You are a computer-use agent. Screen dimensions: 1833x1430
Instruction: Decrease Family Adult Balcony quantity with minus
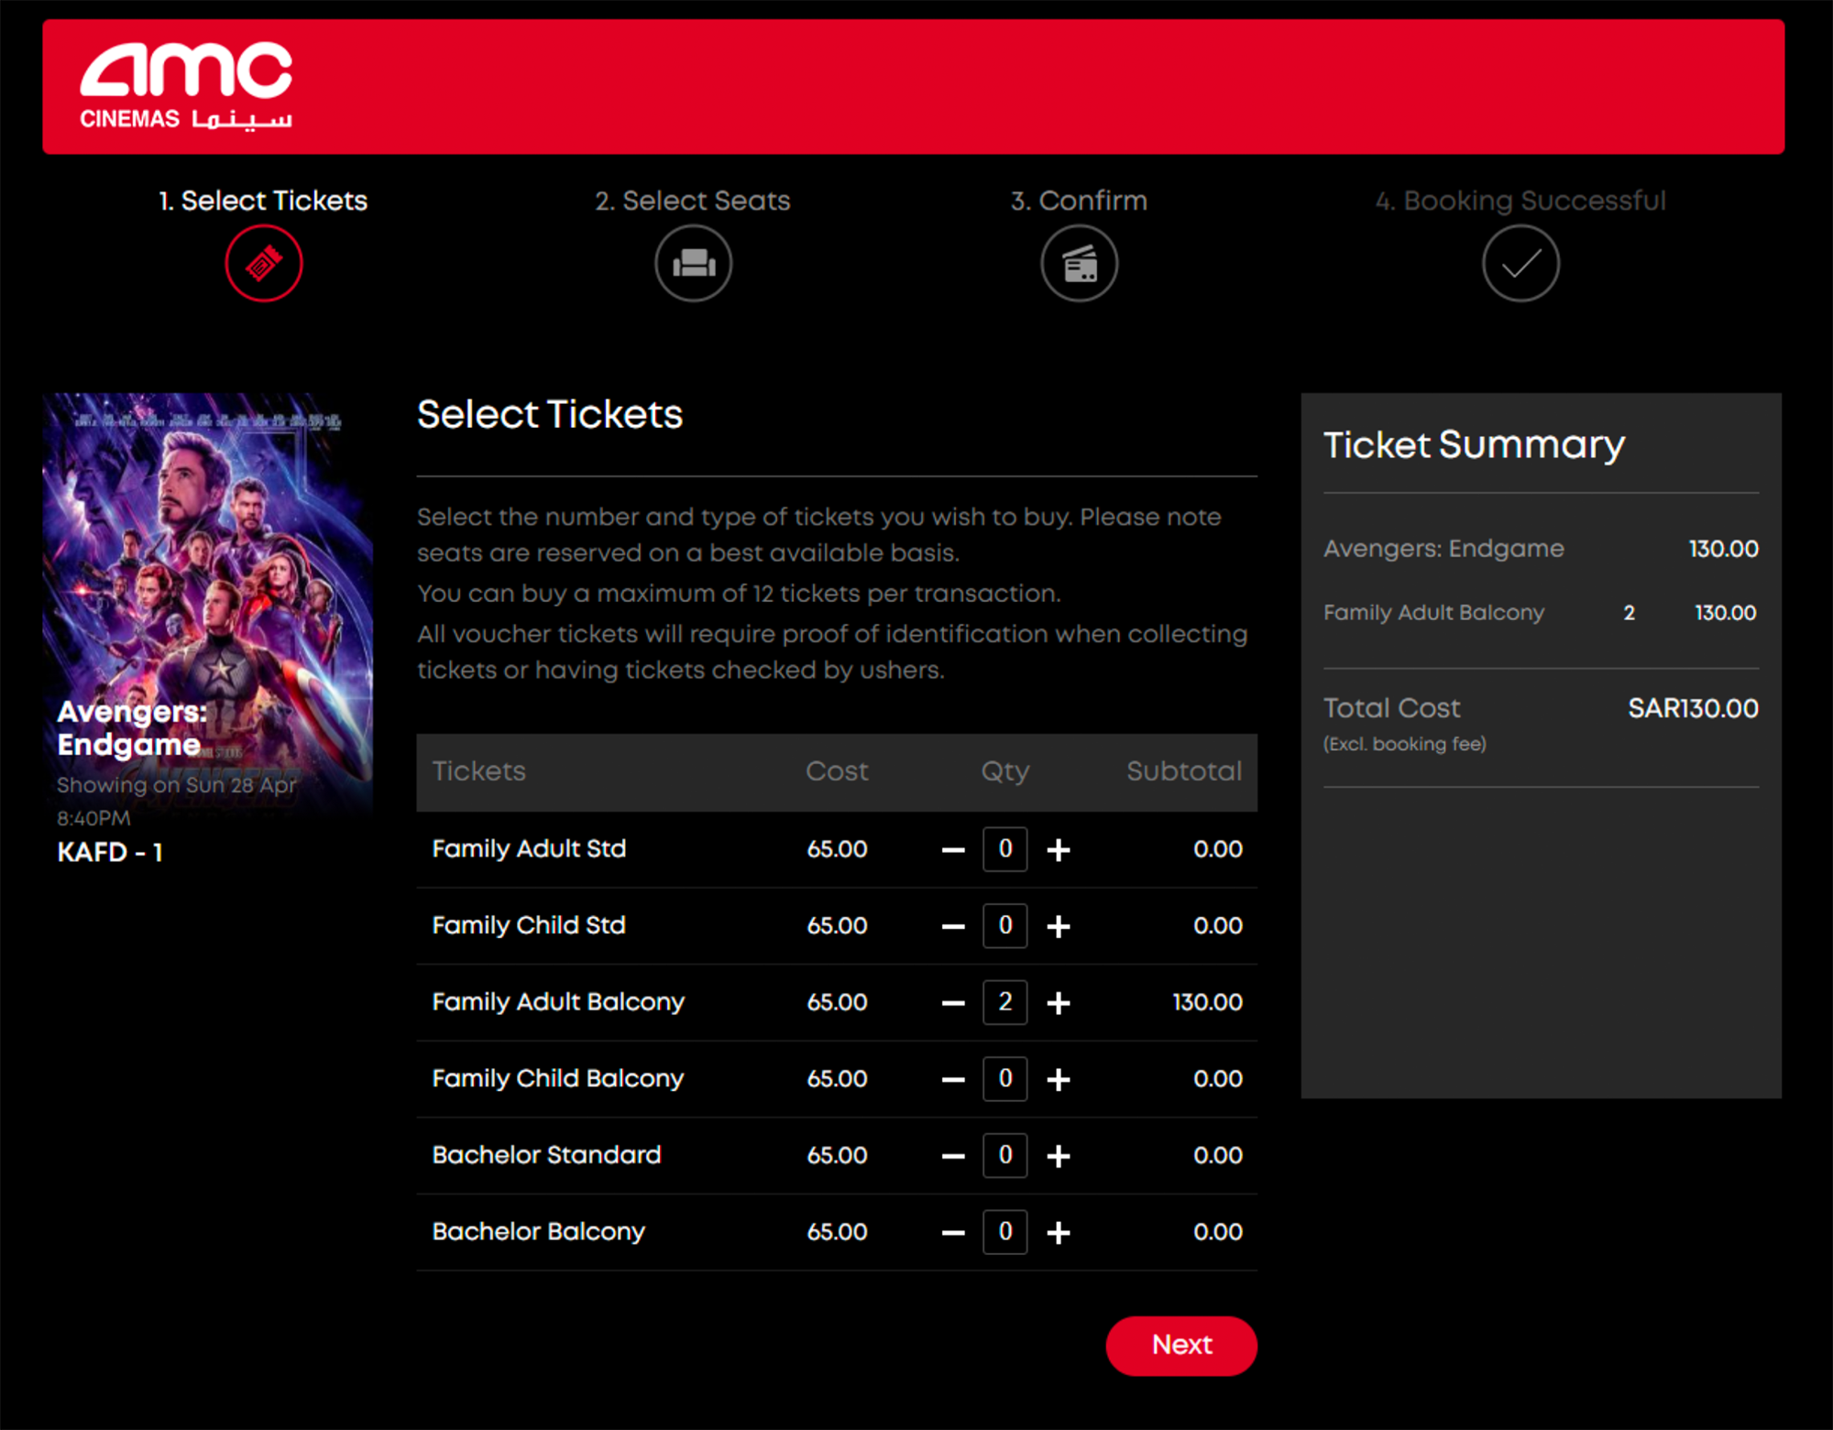[953, 1003]
